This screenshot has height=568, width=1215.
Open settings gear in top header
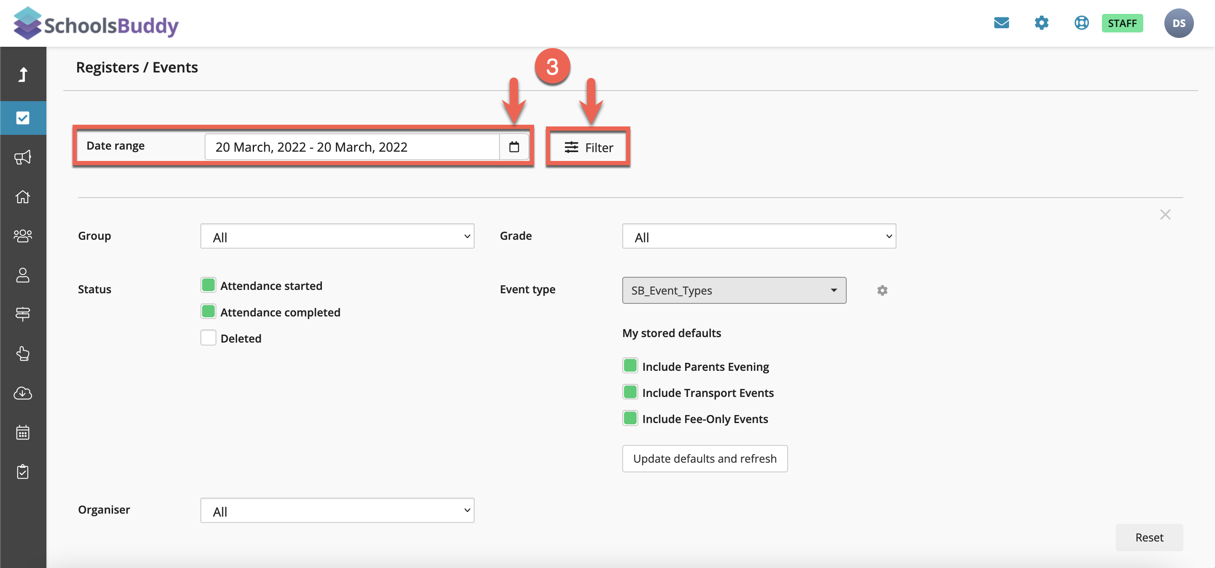1041,23
